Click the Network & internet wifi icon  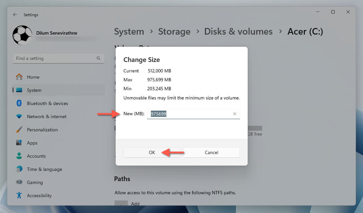[x=19, y=116]
